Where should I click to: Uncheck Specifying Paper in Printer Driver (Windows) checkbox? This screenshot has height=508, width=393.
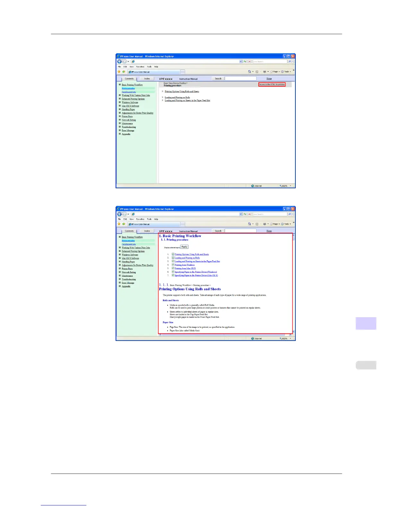pyautogui.click(x=173, y=272)
